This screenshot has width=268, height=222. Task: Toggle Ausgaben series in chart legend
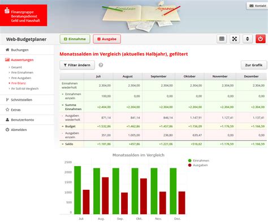click(x=198, y=165)
